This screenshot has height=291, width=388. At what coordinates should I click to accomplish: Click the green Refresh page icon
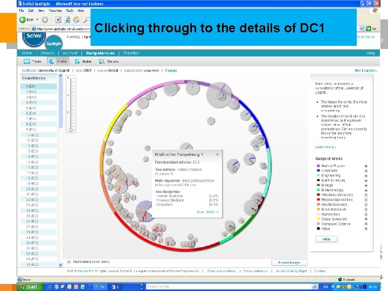pyautogui.click(x=67, y=19)
